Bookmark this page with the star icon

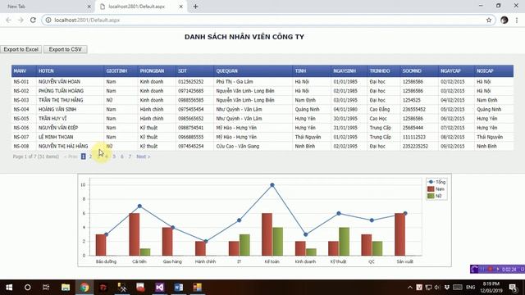click(x=489, y=20)
